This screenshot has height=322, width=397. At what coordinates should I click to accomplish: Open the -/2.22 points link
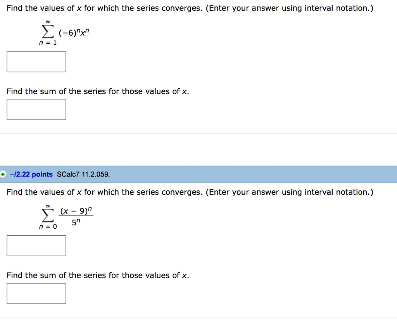point(32,175)
